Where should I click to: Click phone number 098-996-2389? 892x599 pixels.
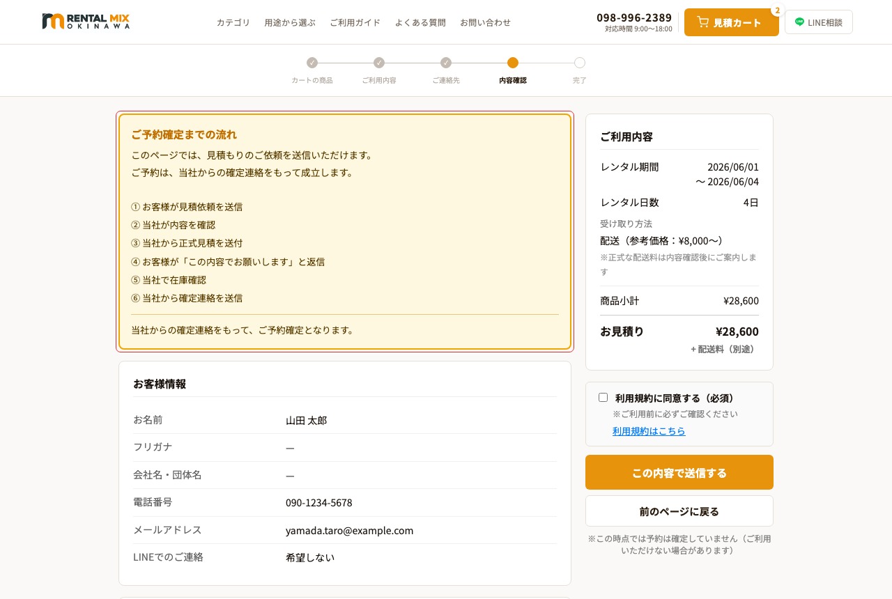point(634,17)
